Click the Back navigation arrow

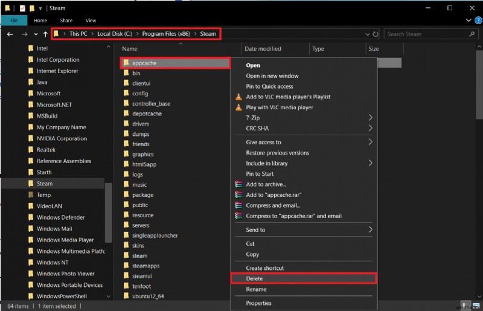(x=10, y=34)
